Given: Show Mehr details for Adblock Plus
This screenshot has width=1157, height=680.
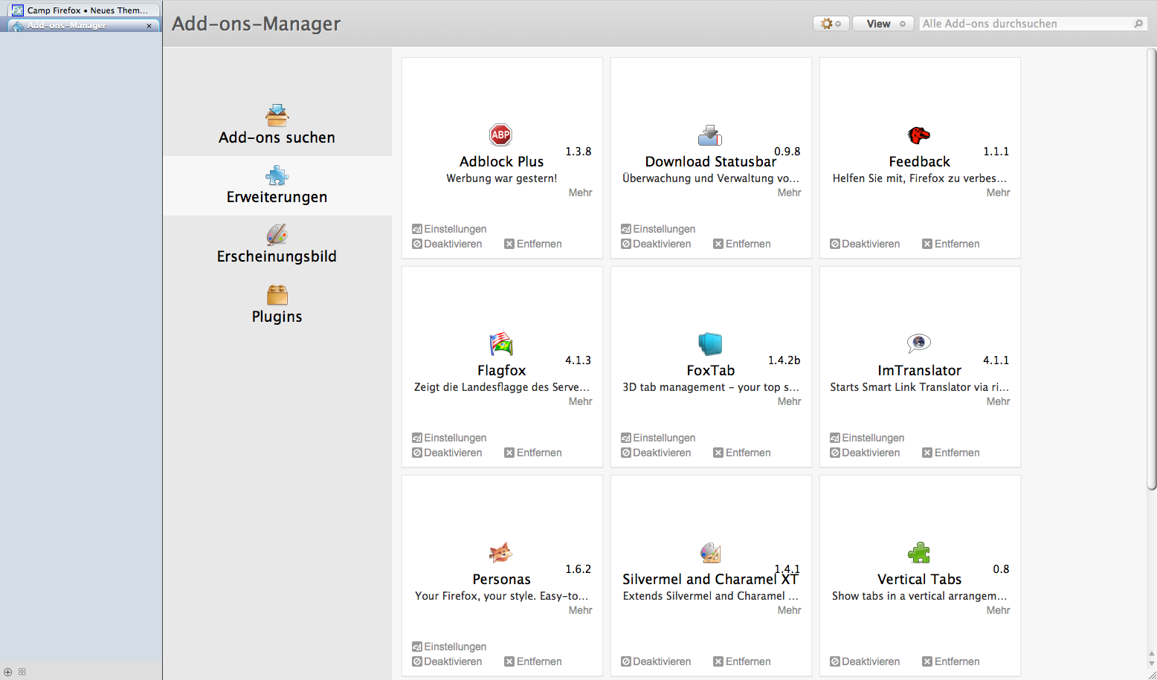Looking at the screenshot, I should tap(580, 192).
